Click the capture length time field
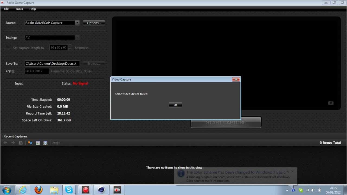This screenshot has height=195, width=347. click(59, 48)
